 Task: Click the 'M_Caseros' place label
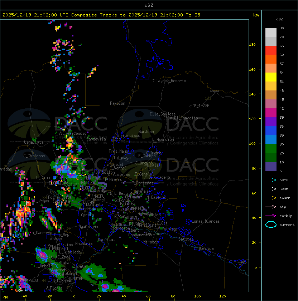156,197
